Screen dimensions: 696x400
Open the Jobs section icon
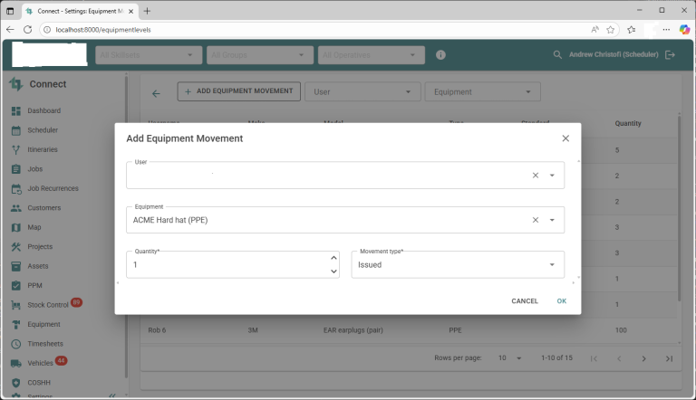pyautogui.click(x=16, y=169)
